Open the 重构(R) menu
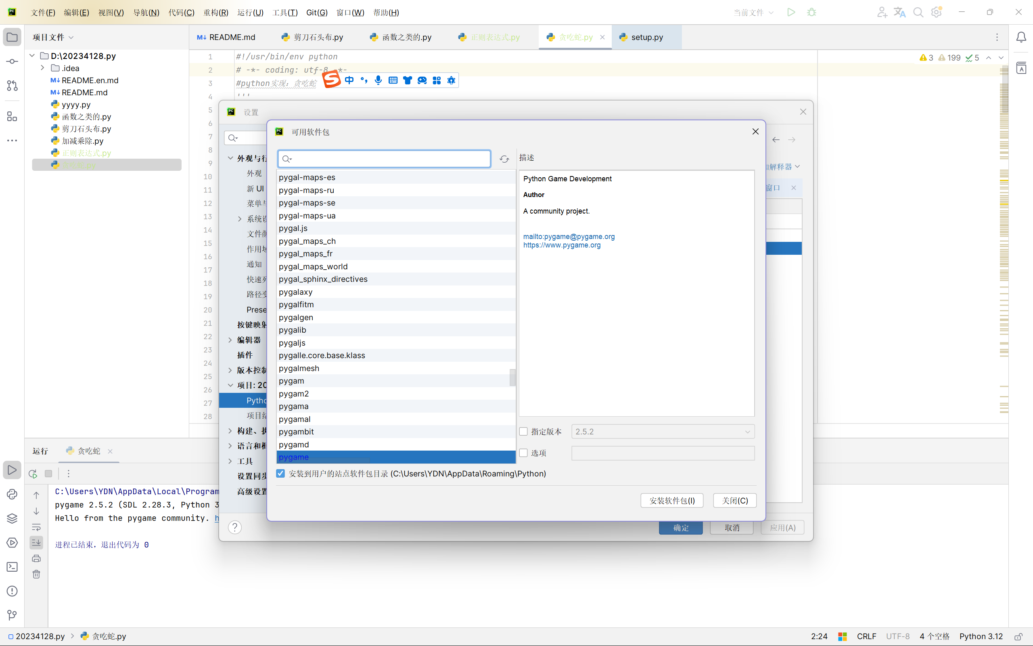 [215, 13]
